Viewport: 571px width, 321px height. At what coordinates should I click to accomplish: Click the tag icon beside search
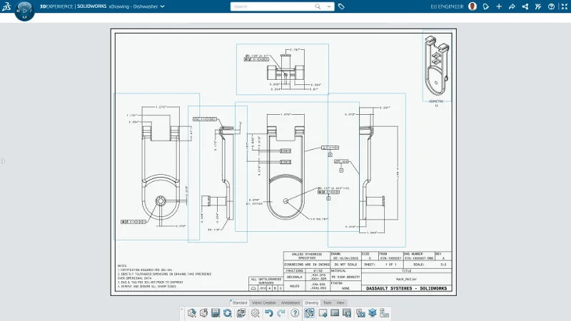(341, 6)
